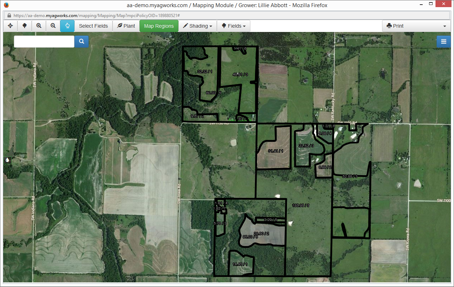Viewport: 454px width, 287px height.
Task: Click the tree icon toolbar button
Action: pos(25,26)
